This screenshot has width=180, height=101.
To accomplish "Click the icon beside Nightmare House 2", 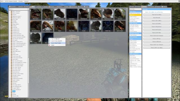I will coord(12,16).
